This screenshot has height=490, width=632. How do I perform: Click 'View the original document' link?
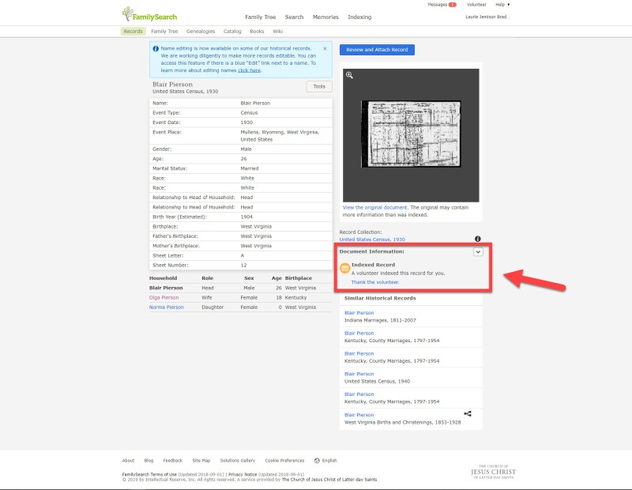374,208
